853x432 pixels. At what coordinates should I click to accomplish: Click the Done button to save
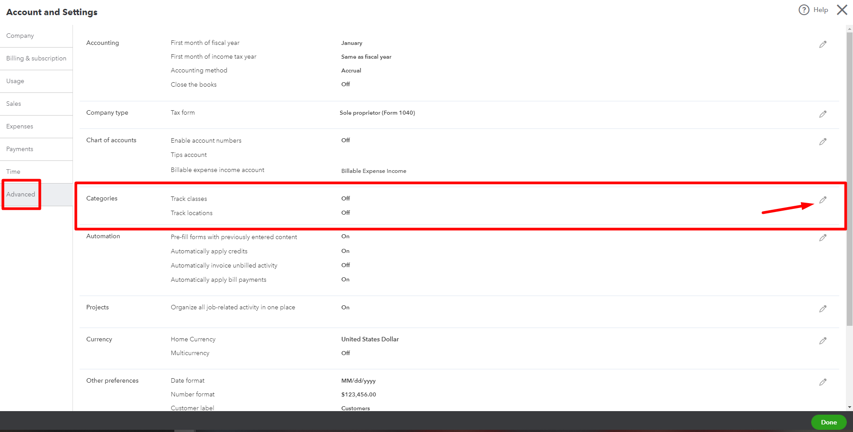point(828,422)
